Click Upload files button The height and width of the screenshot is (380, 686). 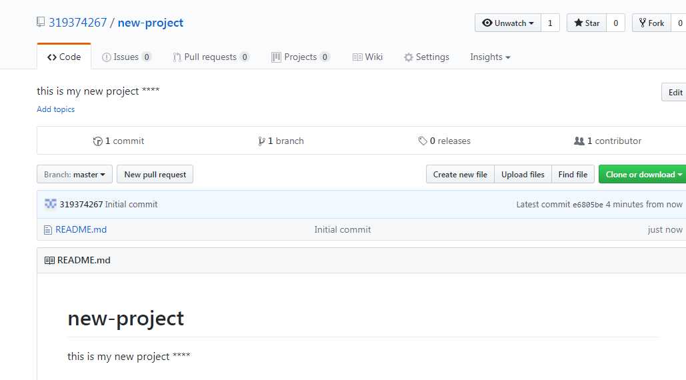(523, 174)
